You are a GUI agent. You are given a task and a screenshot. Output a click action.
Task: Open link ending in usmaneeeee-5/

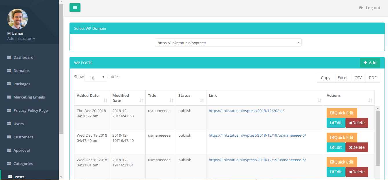(257, 160)
